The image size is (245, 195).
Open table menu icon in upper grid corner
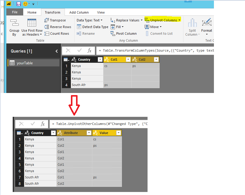[x=66, y=59]
